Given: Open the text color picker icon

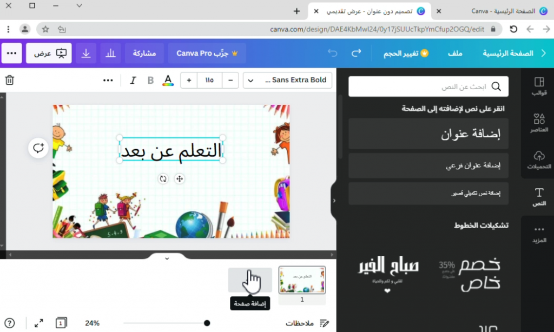Looking at the screenshot, I should [x=168, y=80].
